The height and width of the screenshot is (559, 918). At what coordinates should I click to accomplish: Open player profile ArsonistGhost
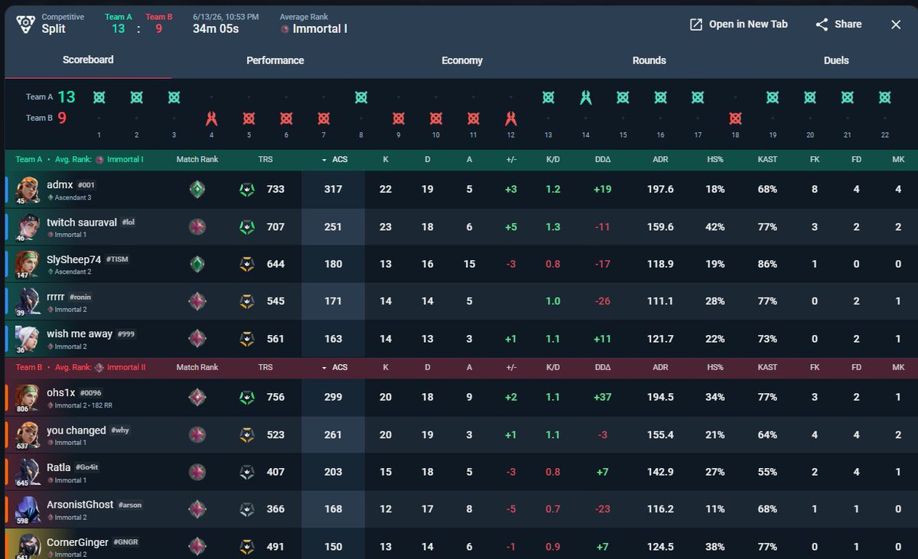tap(80, 505)
